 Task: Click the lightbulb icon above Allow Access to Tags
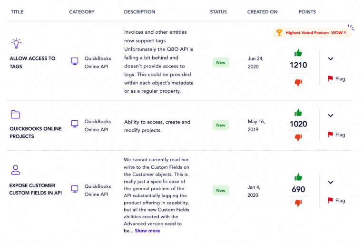(x=16, y=43)
